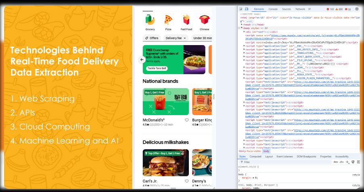Expand the div id="root" node
Viewport: 364px width, 192px height.
[x=244, y=31]
